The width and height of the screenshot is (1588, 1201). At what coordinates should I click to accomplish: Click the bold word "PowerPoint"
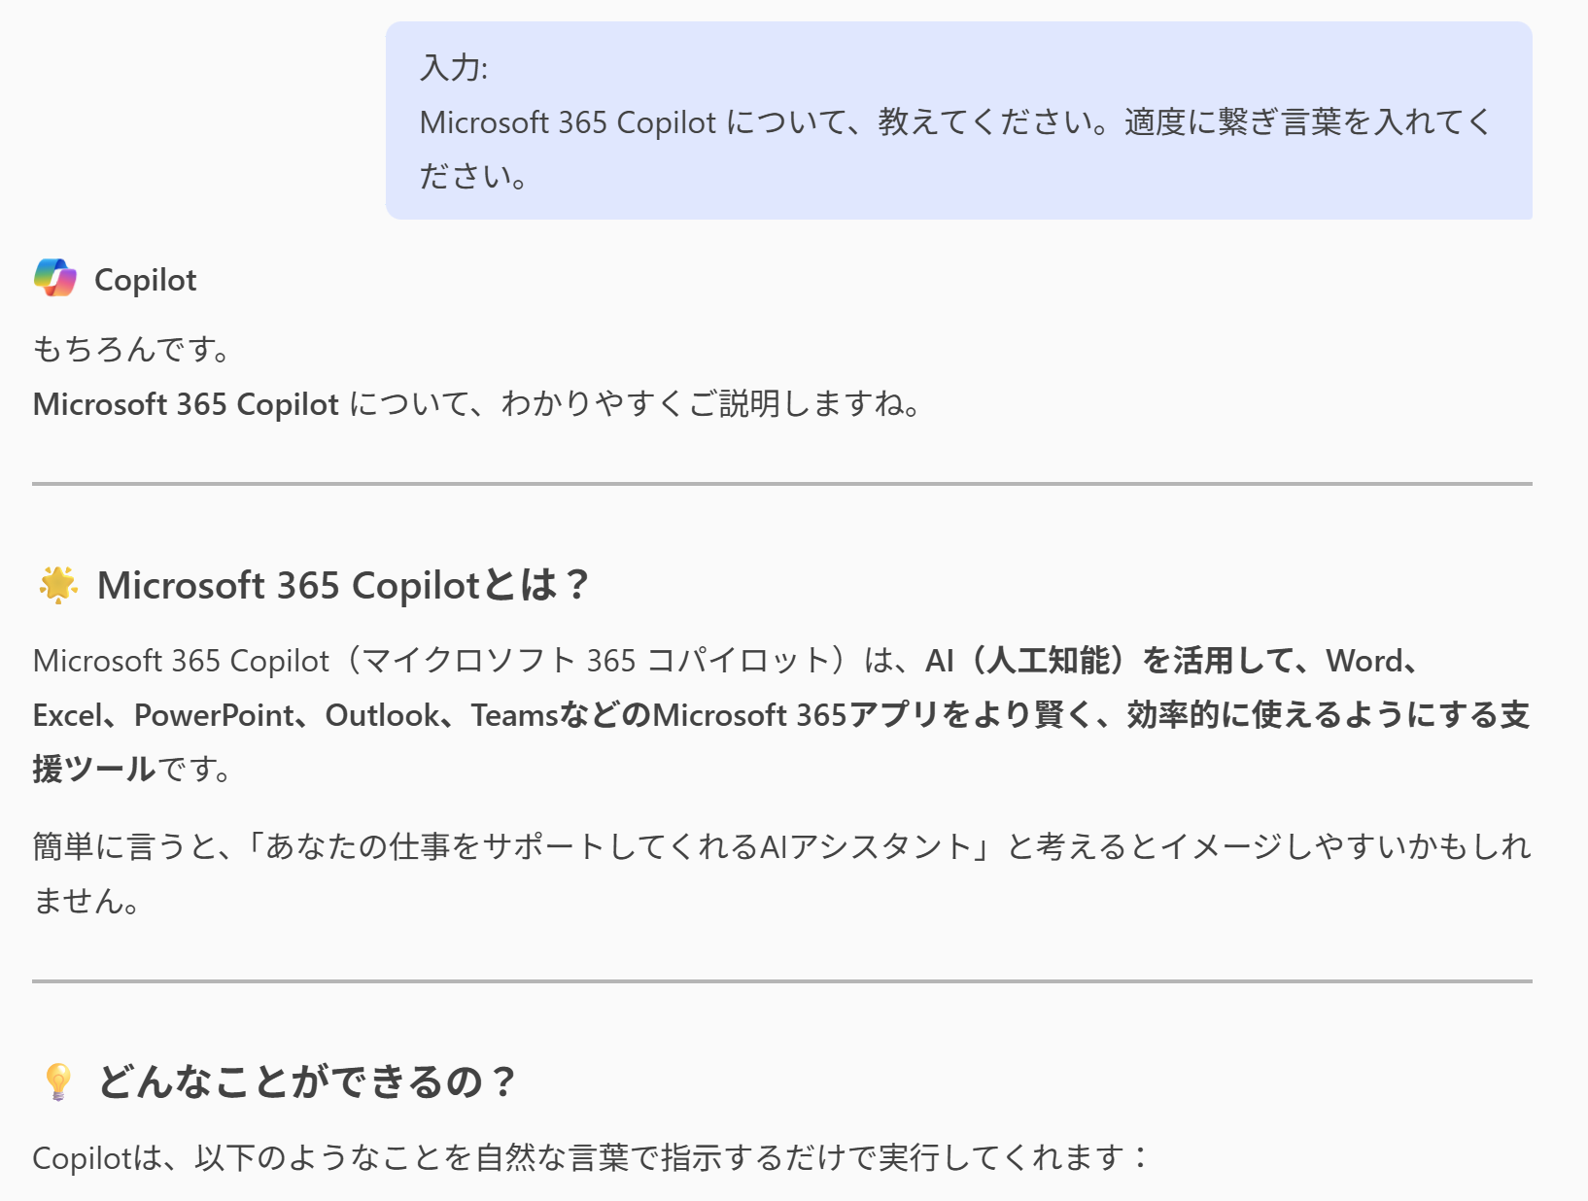pyautogui.click(x=213, y=715)
